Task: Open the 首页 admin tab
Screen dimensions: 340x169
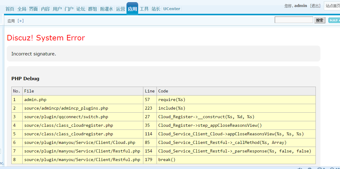Action: point(10,9)
